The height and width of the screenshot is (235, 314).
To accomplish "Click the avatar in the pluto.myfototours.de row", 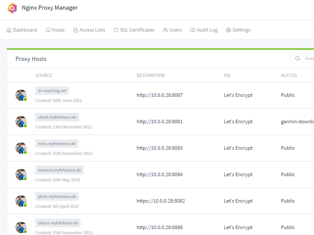I will [x=21, y=201].
